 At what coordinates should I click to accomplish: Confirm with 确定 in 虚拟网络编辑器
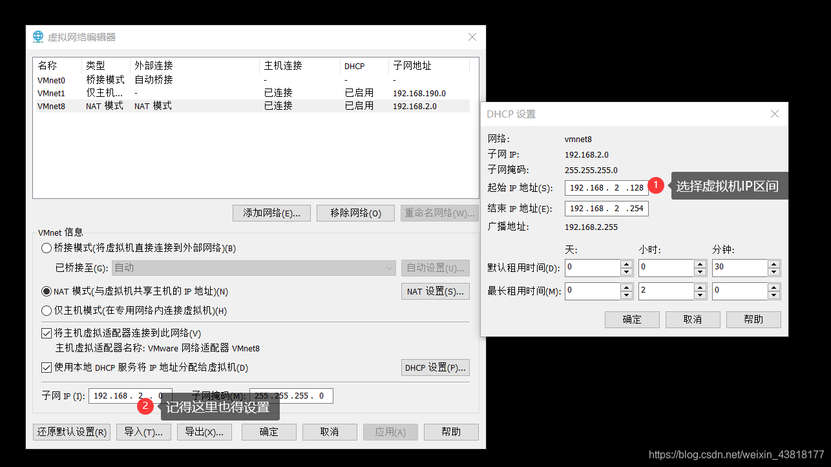click(x=269, y=432)
